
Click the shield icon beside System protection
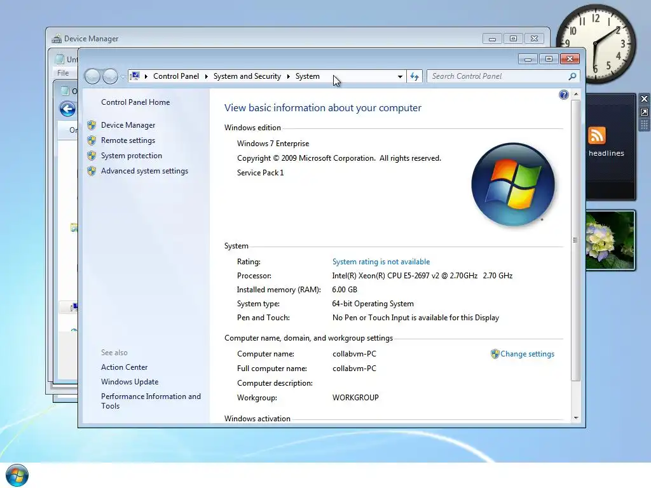92,156
